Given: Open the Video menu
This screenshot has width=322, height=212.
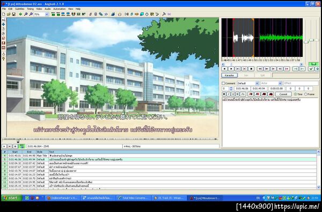Looking at the screenshot, I should coord(39,9).
